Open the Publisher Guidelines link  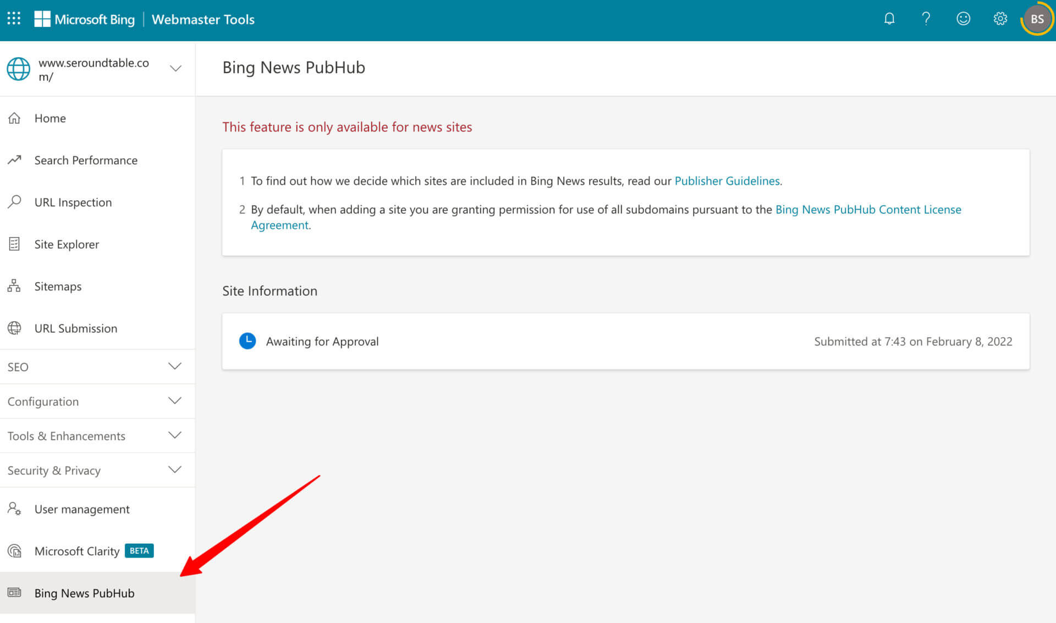pyautogui.click(x=727, y=180)
